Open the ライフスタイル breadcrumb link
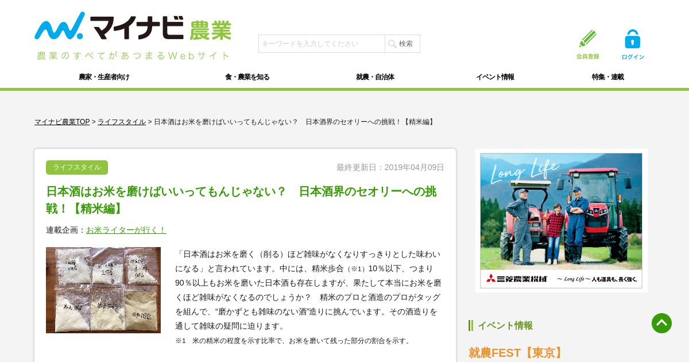This screenshot has height=362, width=689. pos(122,122)
